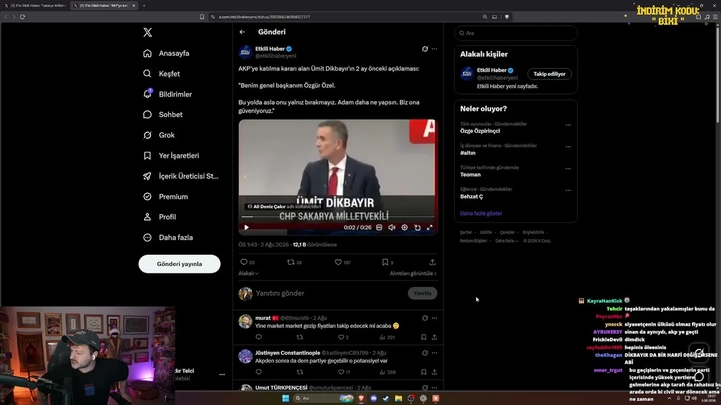Open video settings gear icon
Image resolution: width=721 pixels, height=405 pixels.
(x=404, y=227)
